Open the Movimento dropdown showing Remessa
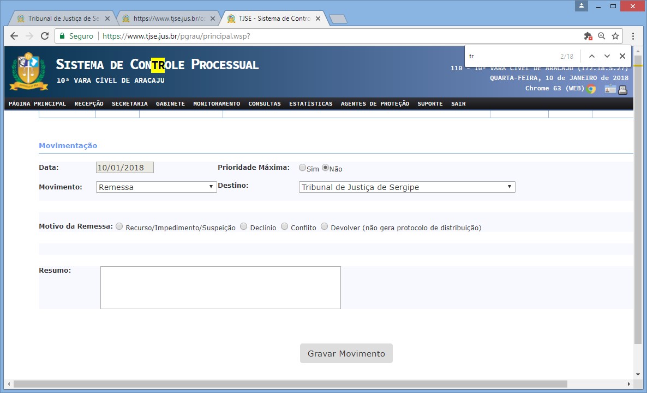 click(x=156, y=187)
